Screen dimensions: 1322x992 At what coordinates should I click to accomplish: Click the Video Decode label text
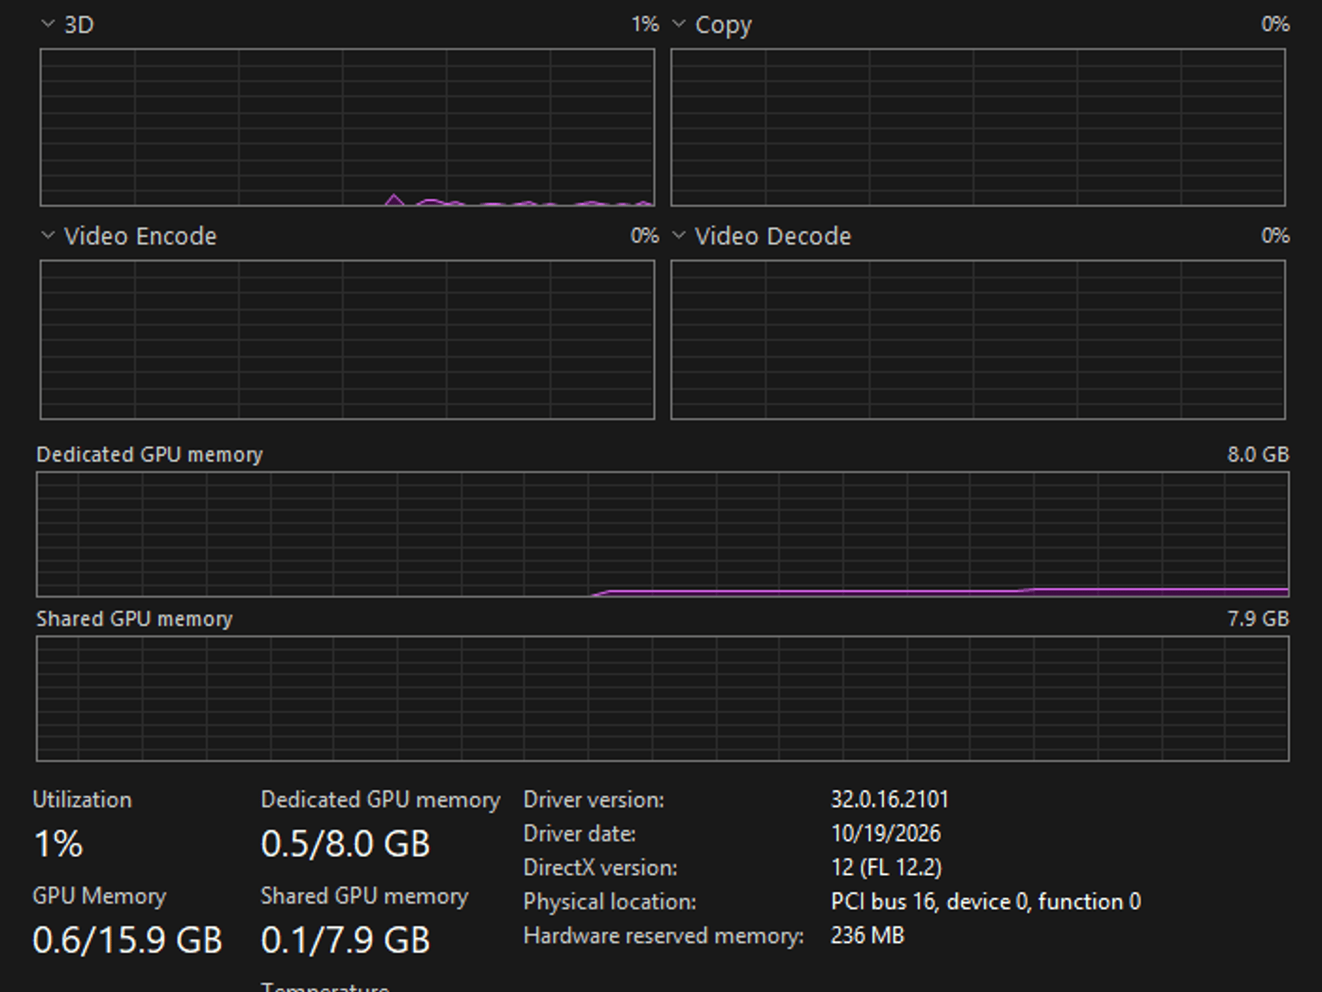[773, 236]
